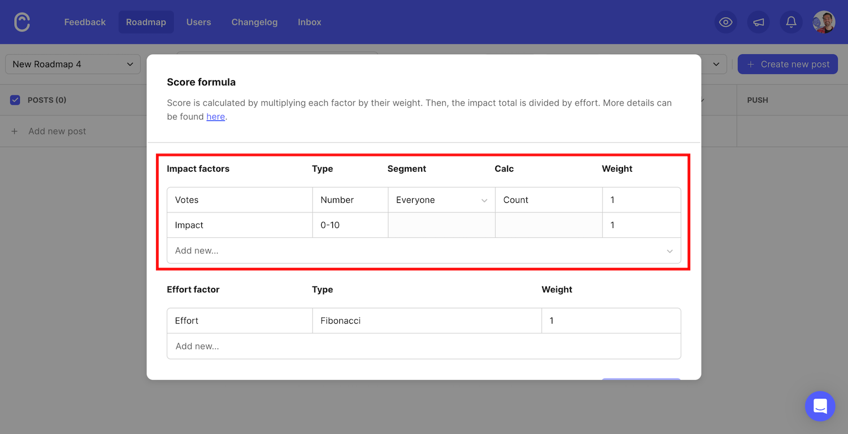The width and height of the screenshot is (848, 434).
Task: Edit the Effort factor name field
Action: click(240, 320)
